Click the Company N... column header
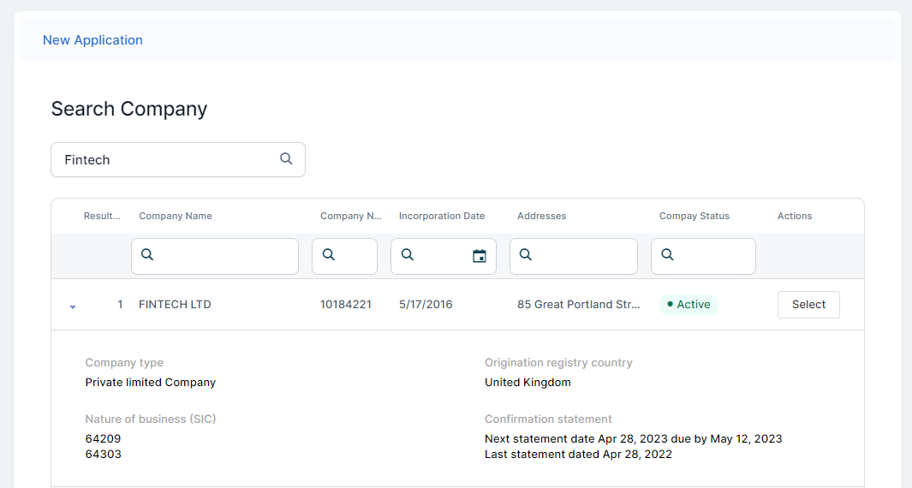 (x=350, y=216)
